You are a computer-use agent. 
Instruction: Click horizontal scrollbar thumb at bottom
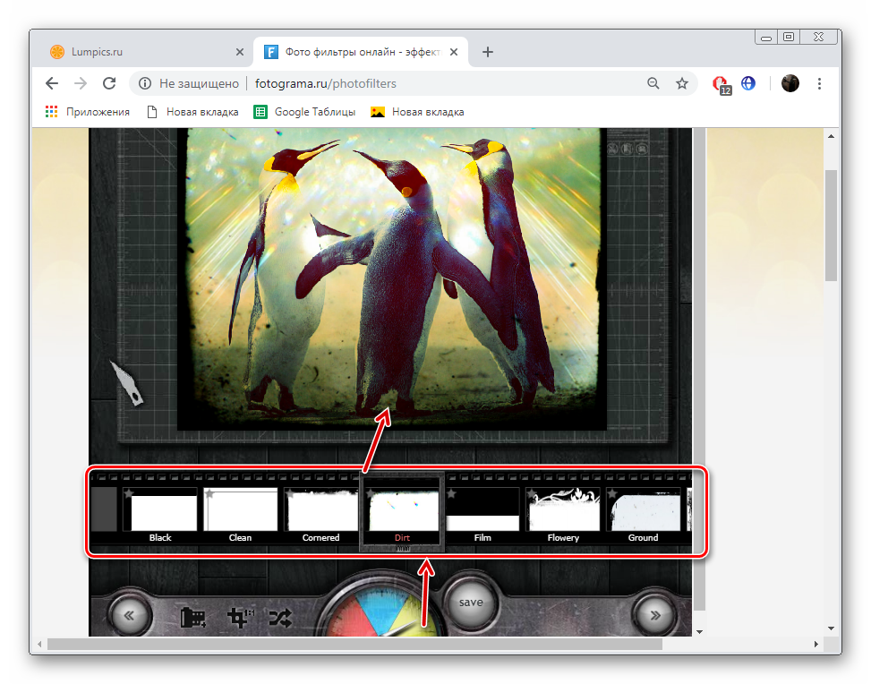click(x=355, y=644)
